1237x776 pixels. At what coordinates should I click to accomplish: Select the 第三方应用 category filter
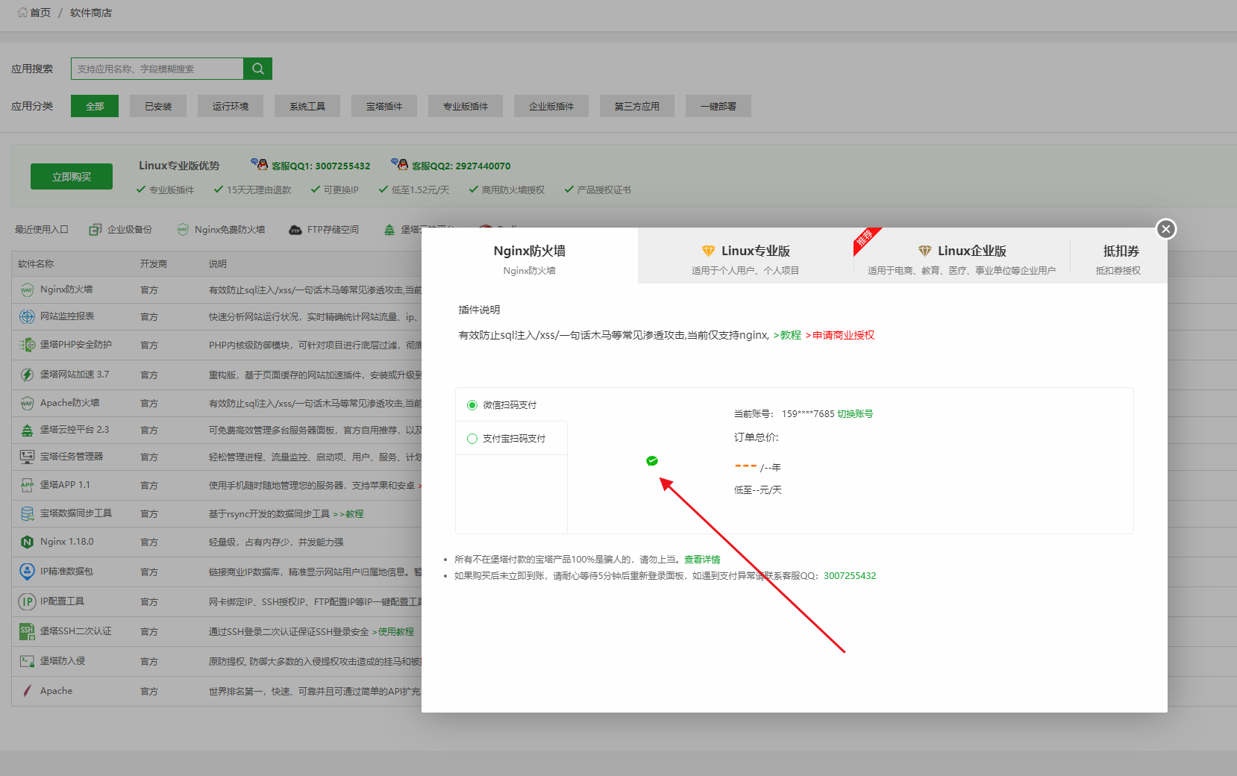click(x=636, y=105)
